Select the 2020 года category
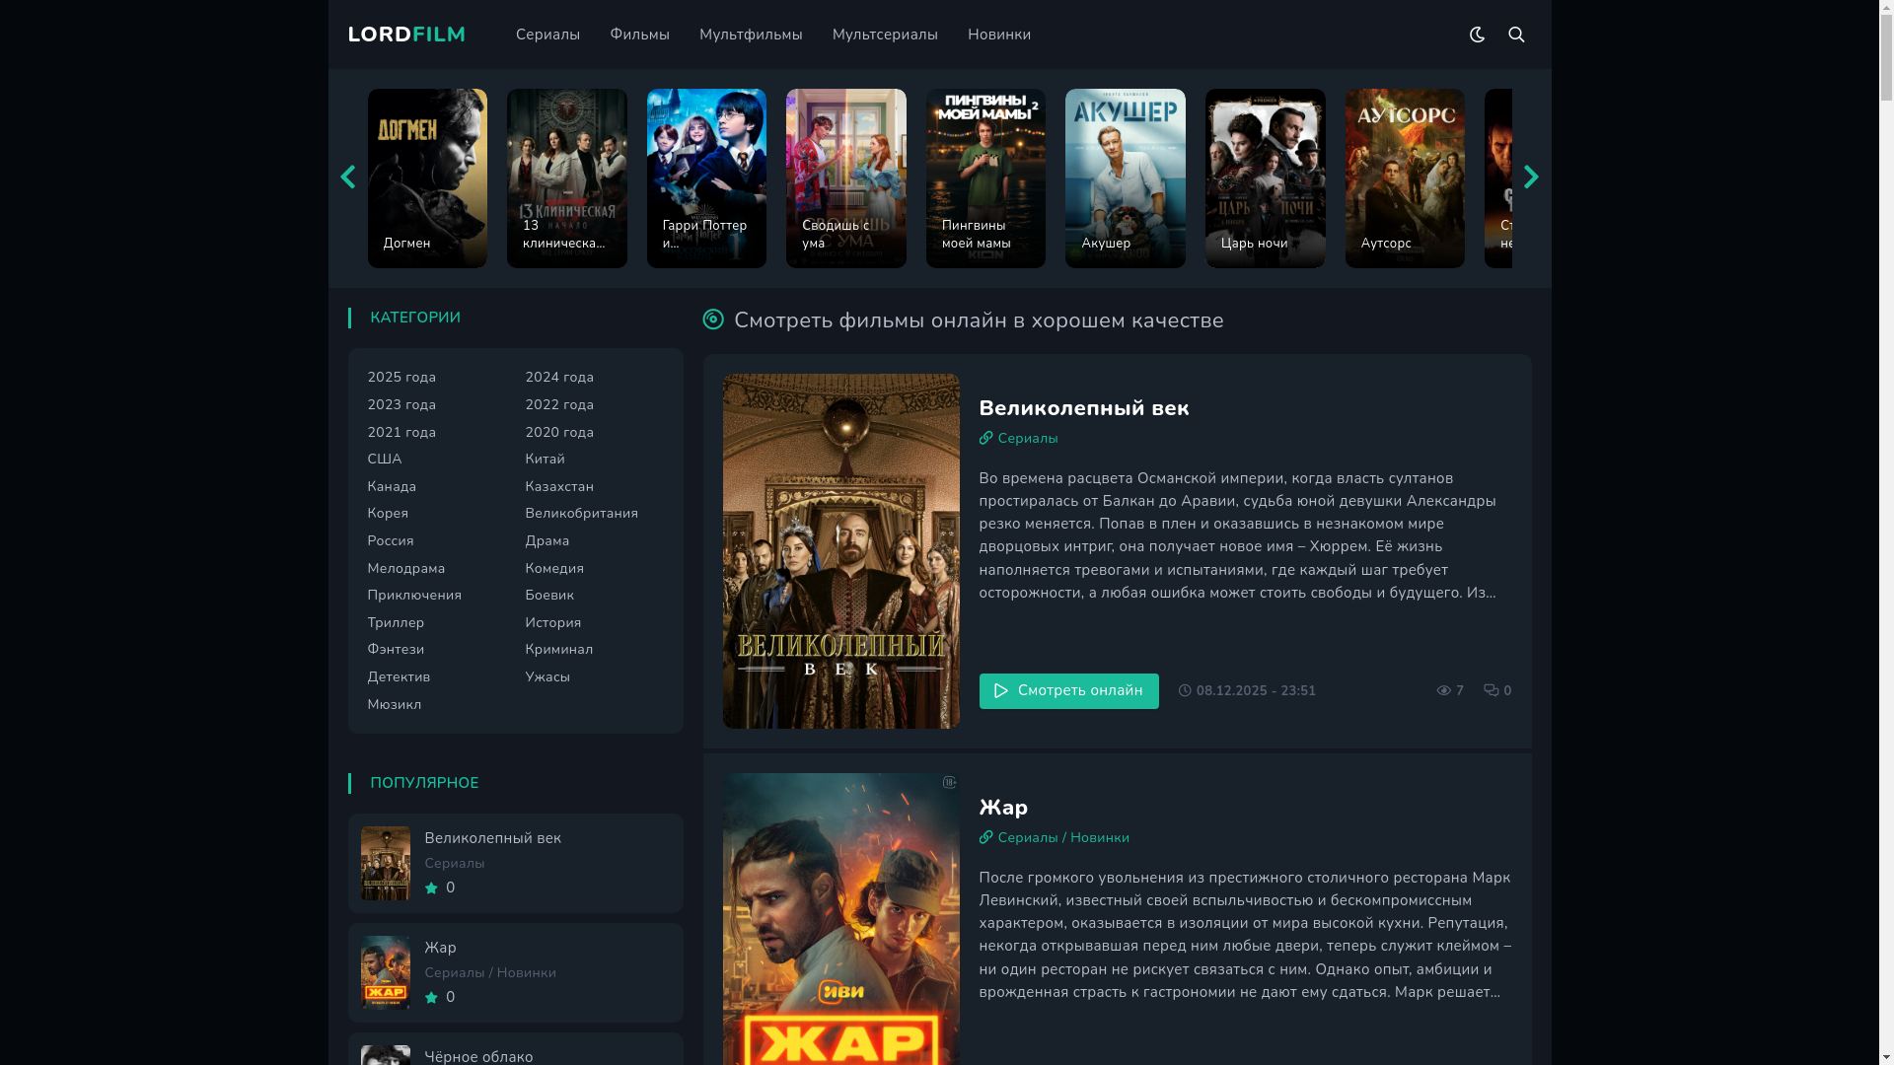This screenshot has width=1894, height=1065. [559, 433]
